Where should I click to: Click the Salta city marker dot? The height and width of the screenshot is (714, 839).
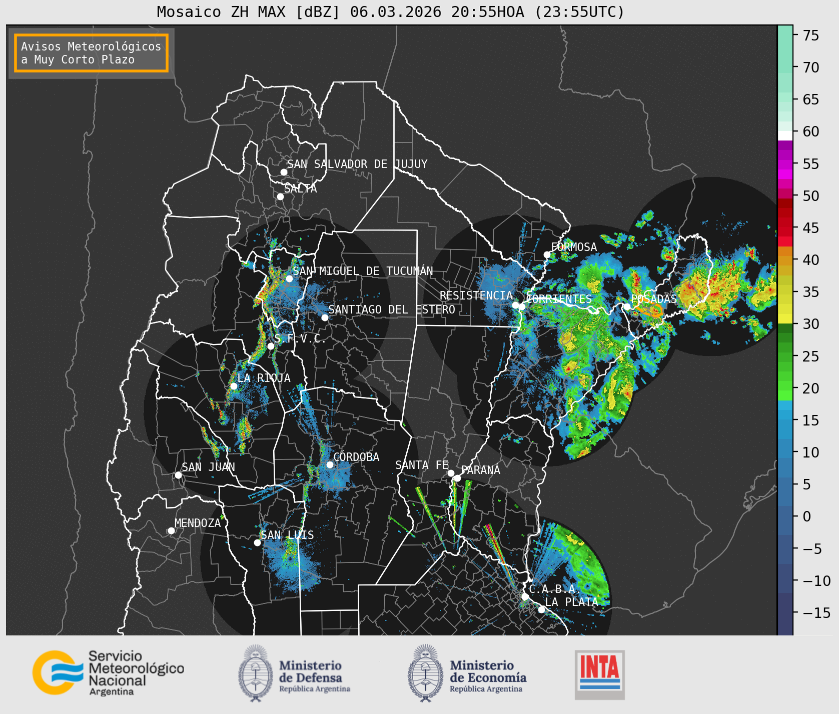[x=281, y=196]
